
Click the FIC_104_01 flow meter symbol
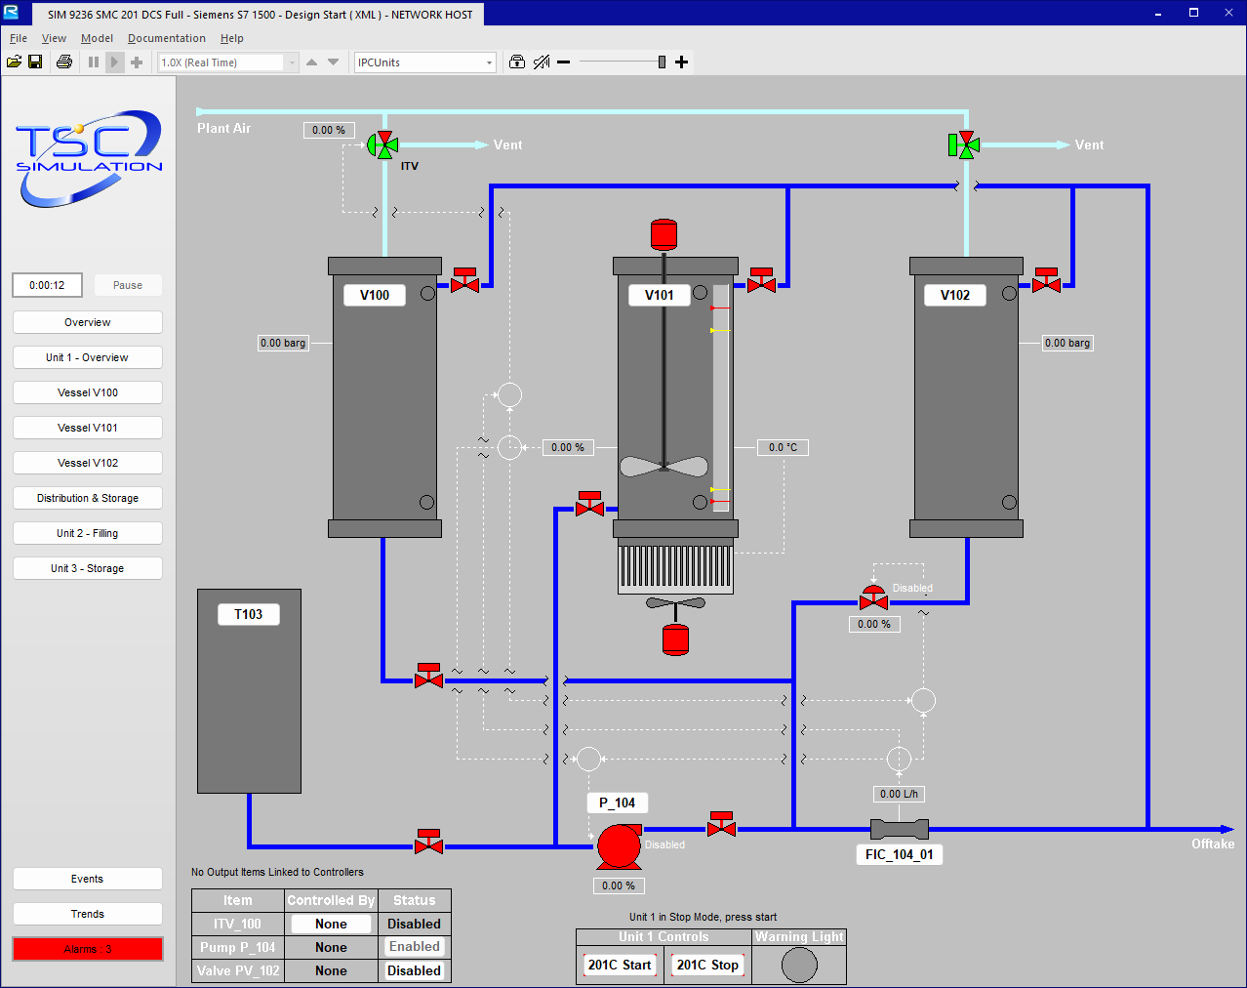pos(899,829)
